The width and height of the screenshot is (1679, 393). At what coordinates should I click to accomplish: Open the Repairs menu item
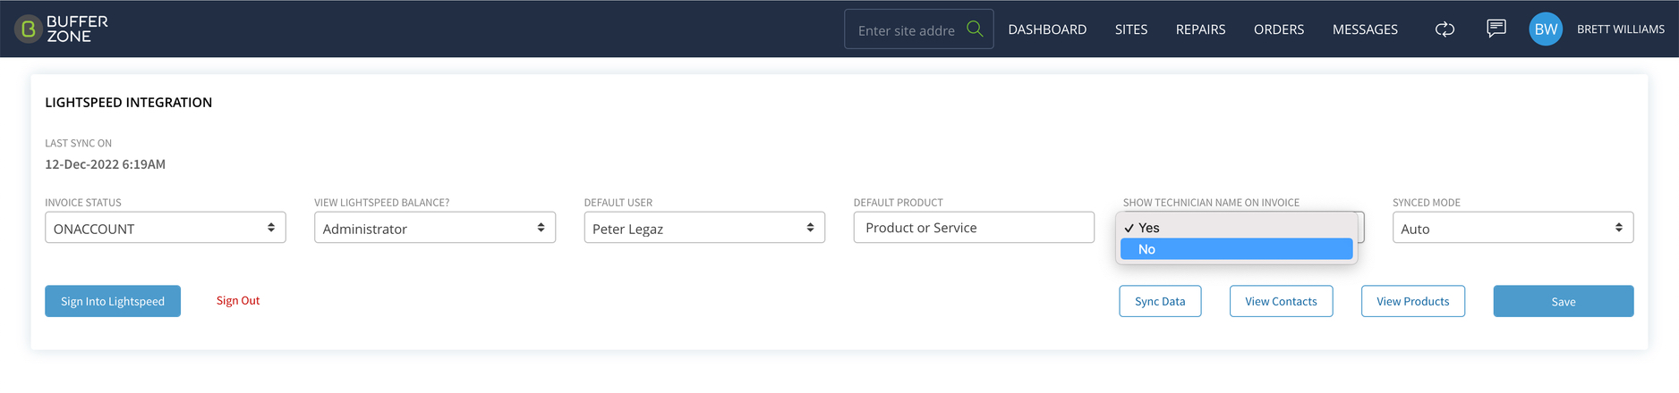1200,29
